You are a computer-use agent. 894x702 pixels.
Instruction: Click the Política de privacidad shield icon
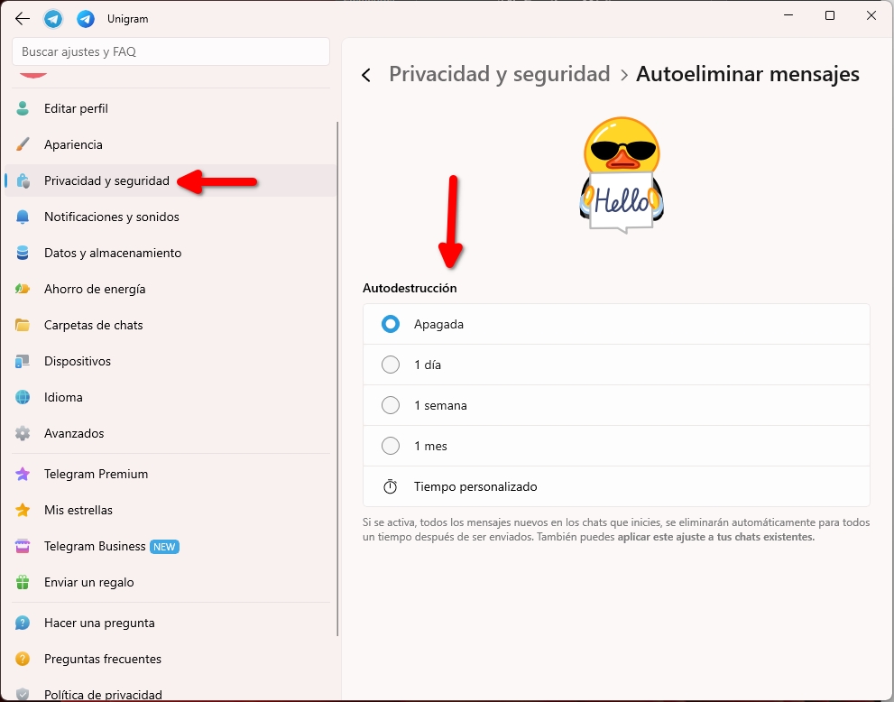click(x=23, y=694)
